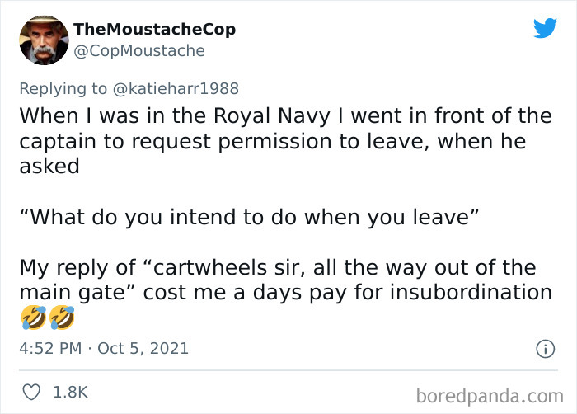Open the tweet info circle icon
This screenshot has height=414, width=577.
click(544, 349)
